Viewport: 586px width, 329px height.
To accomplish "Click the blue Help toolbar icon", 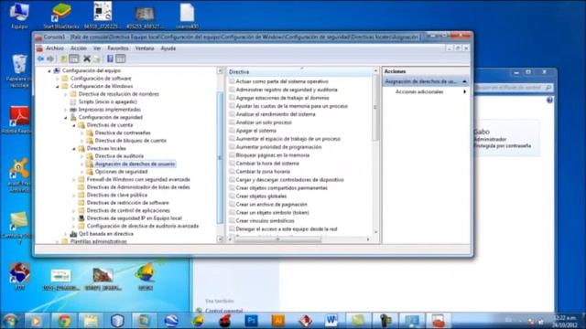I will click(110, 58).
